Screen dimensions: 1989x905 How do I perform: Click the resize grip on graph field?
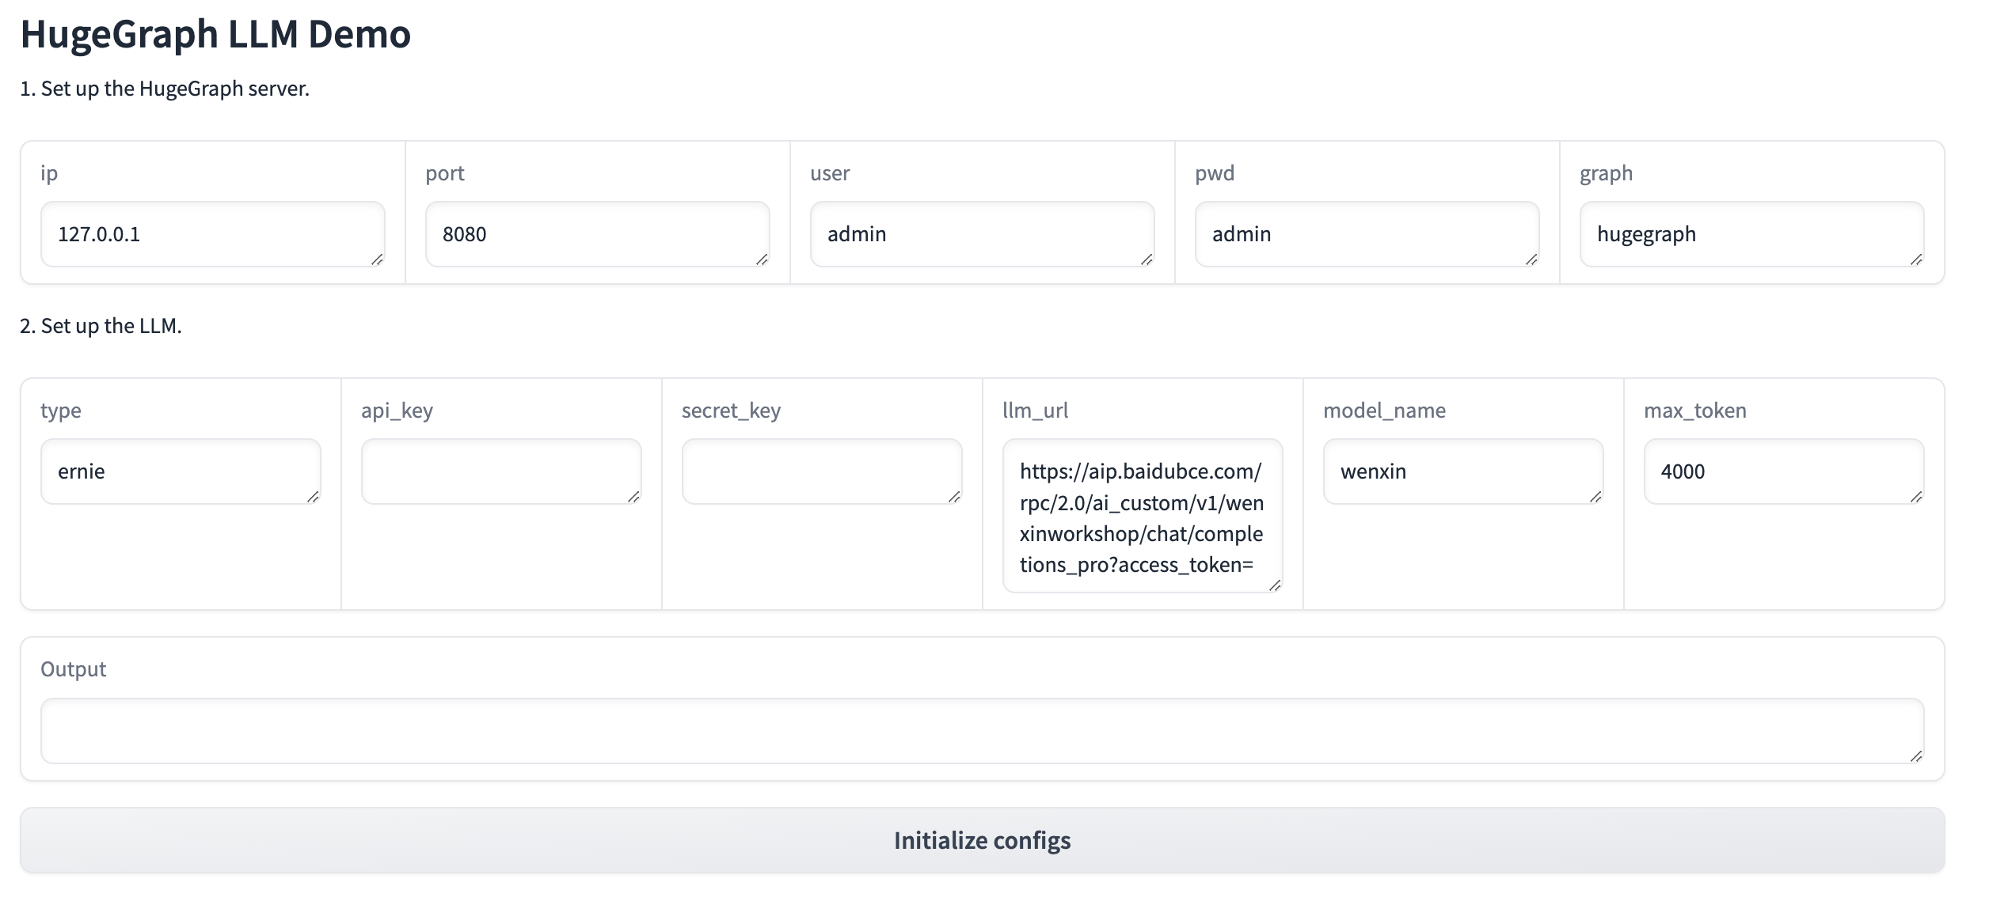coord(1916,259)
